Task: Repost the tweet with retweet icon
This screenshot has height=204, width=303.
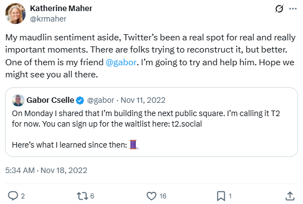Action: (82, 196)
